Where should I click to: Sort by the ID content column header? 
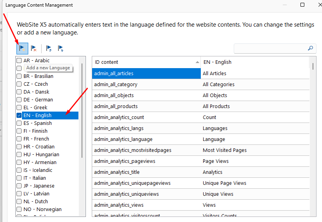[146, 62]
